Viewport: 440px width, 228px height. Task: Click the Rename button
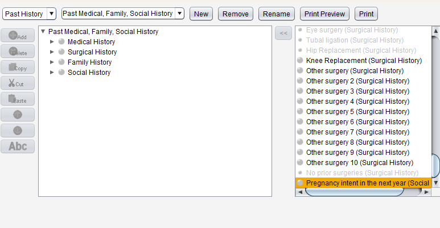tap(276, 14)
